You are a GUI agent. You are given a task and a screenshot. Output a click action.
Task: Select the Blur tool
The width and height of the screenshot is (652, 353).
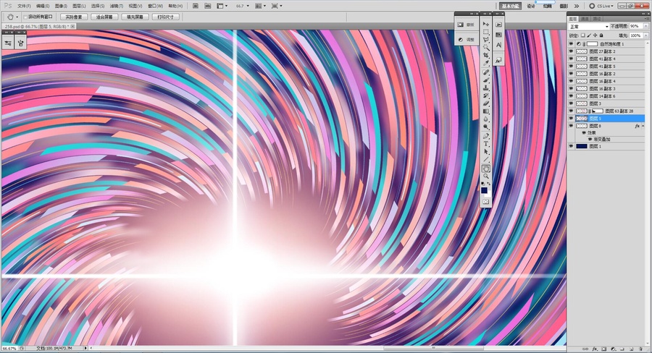[485, 119]
